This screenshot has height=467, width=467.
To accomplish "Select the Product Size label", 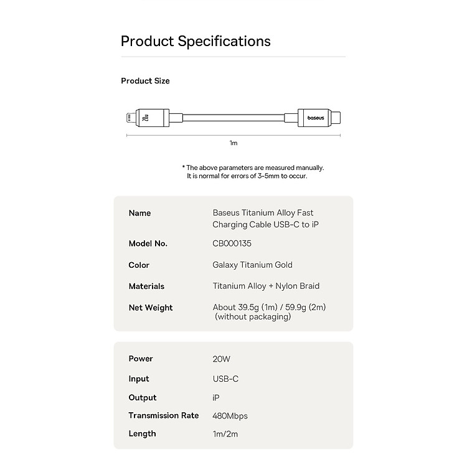I will [145, 81].
